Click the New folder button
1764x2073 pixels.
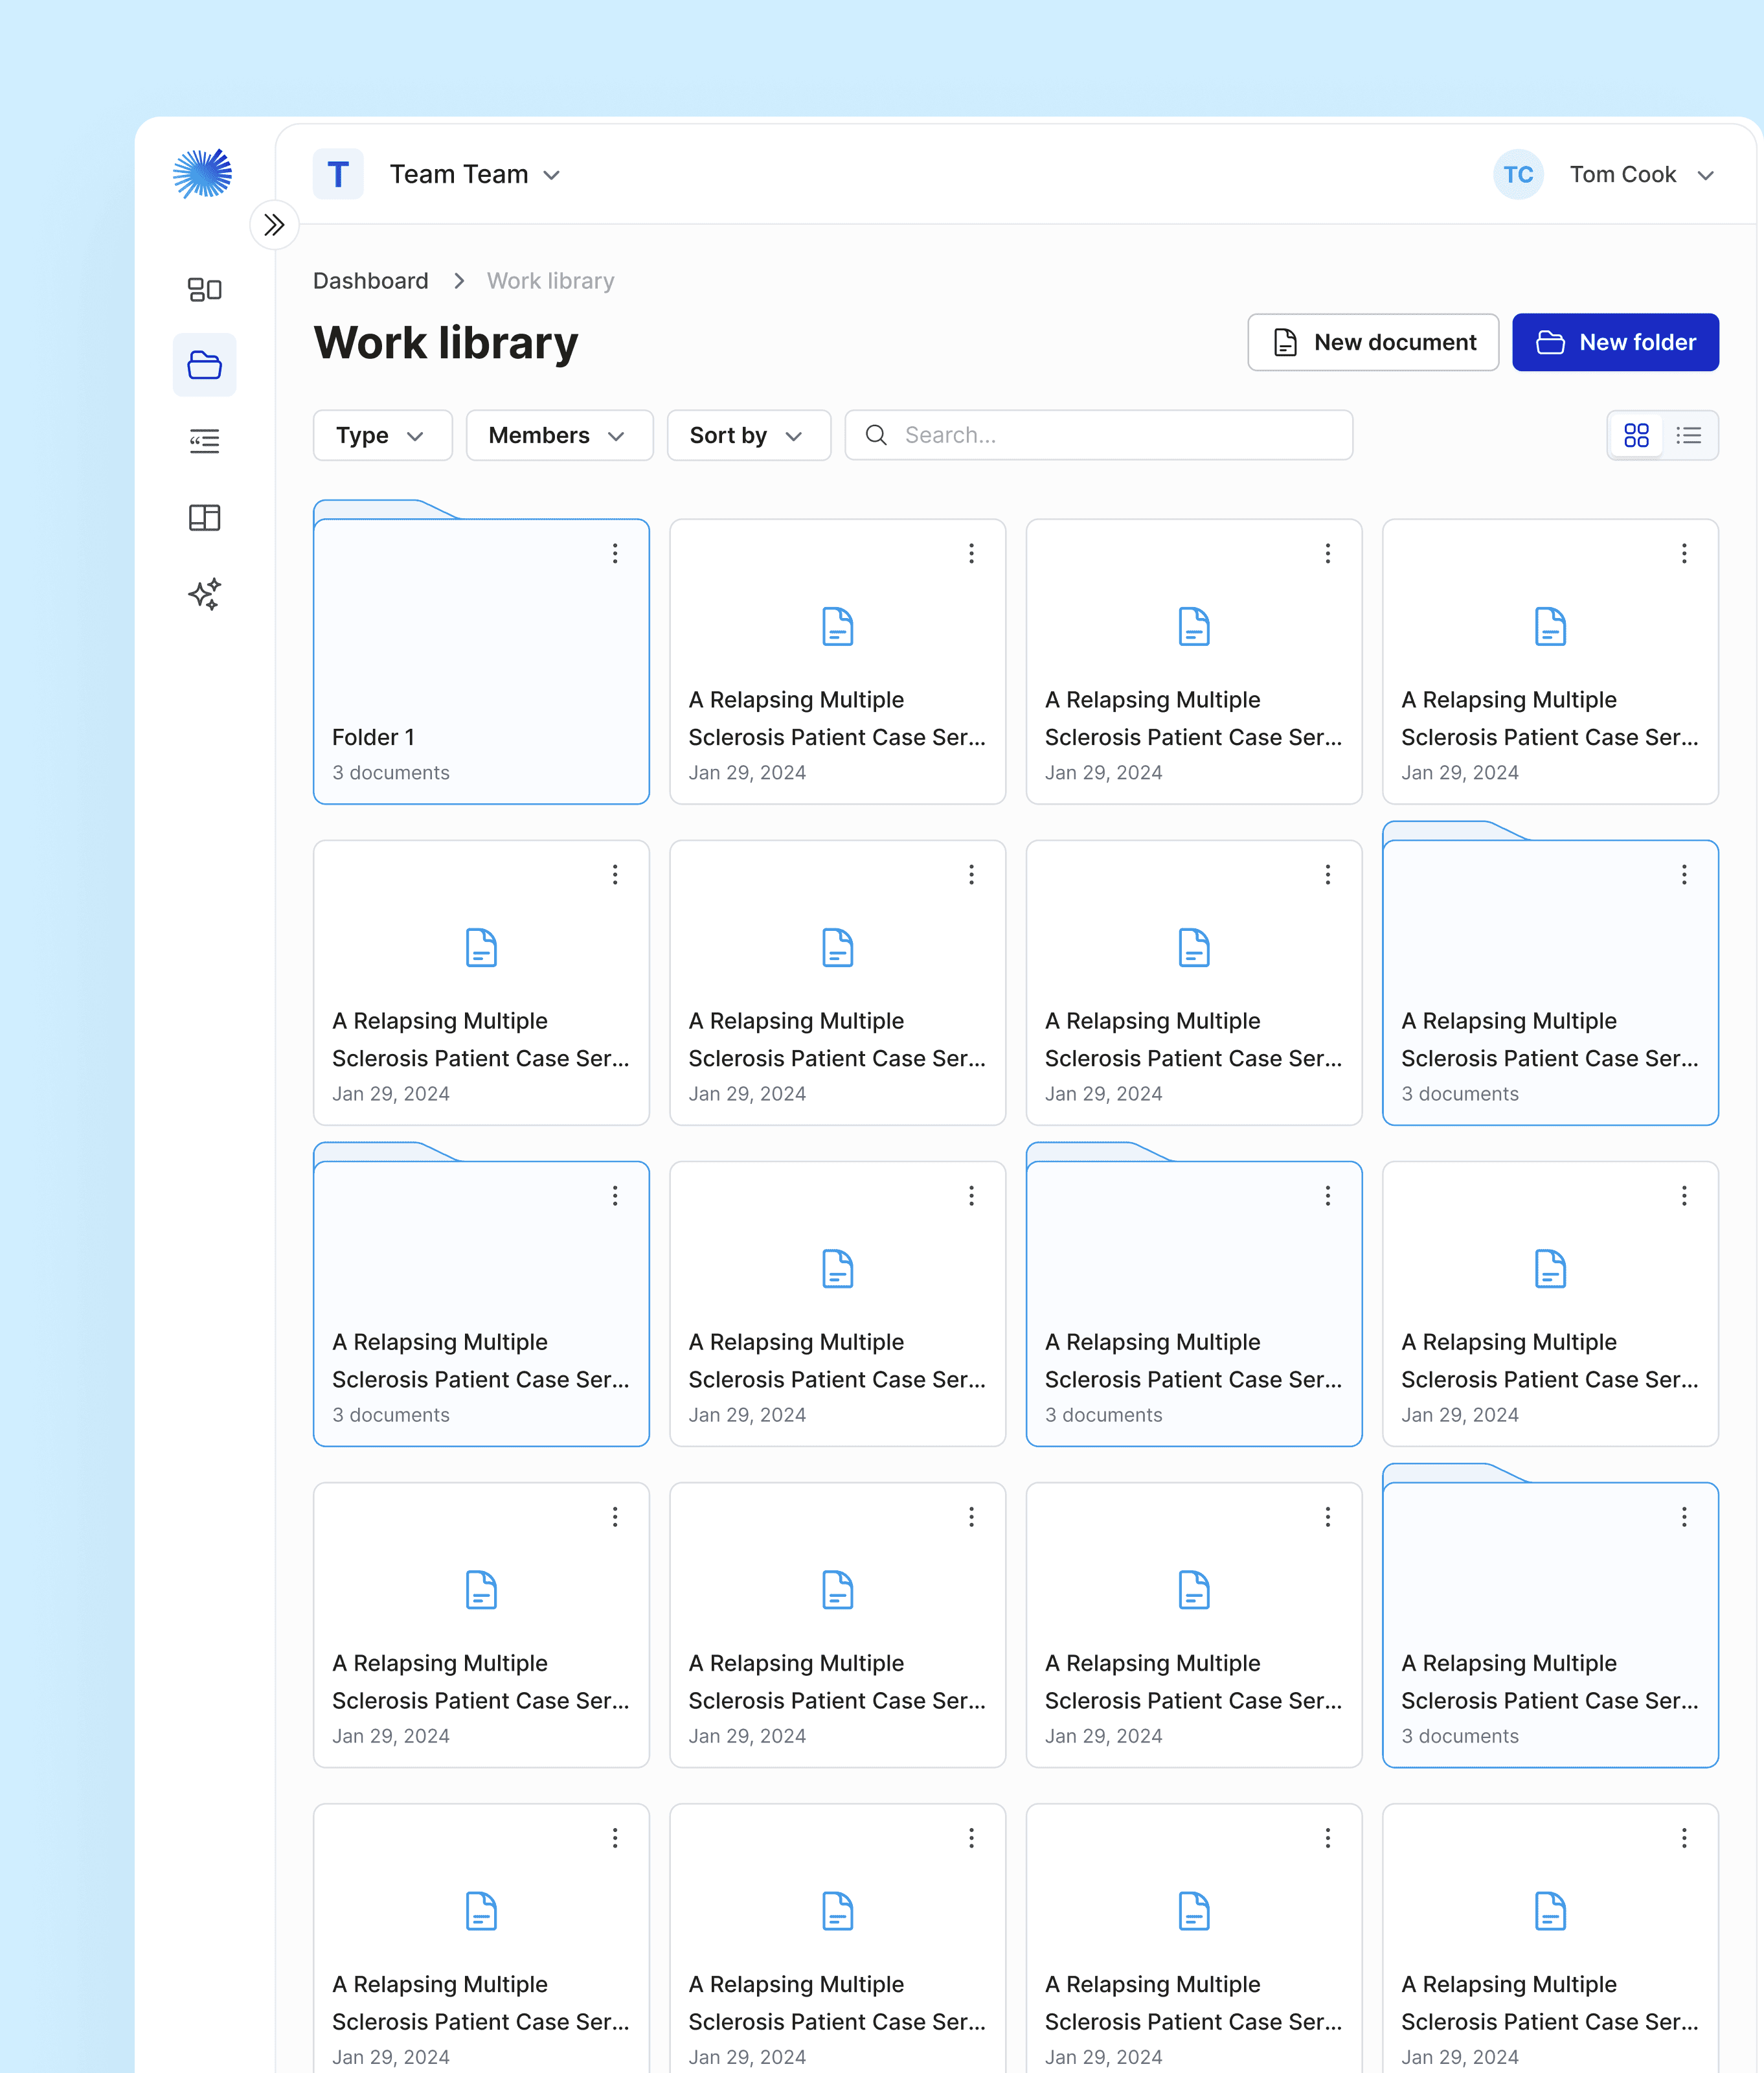click(x=1614, y=342)
